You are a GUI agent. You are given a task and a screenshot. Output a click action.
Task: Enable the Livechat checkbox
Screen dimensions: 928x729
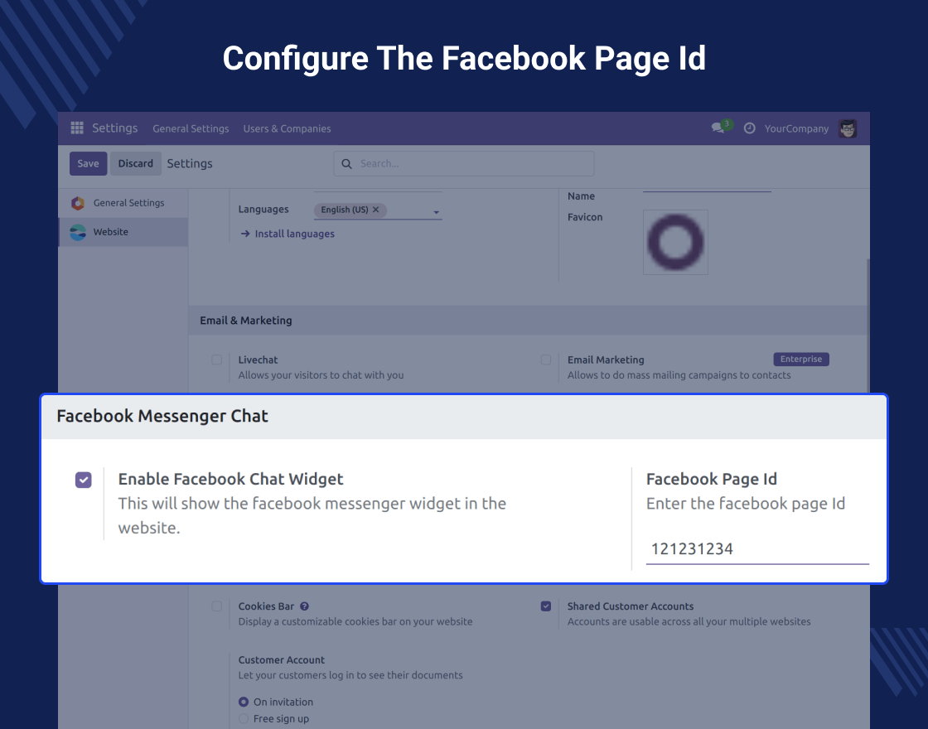tap(216, 360)
